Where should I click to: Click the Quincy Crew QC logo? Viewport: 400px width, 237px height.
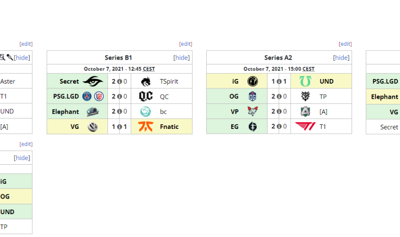pos(145,96)
